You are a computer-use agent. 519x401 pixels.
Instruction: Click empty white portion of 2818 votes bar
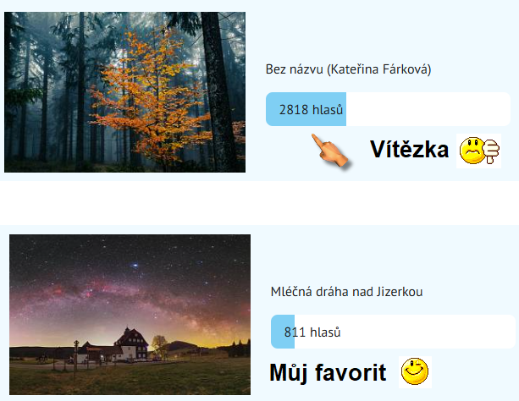click(x=428, y=109)
